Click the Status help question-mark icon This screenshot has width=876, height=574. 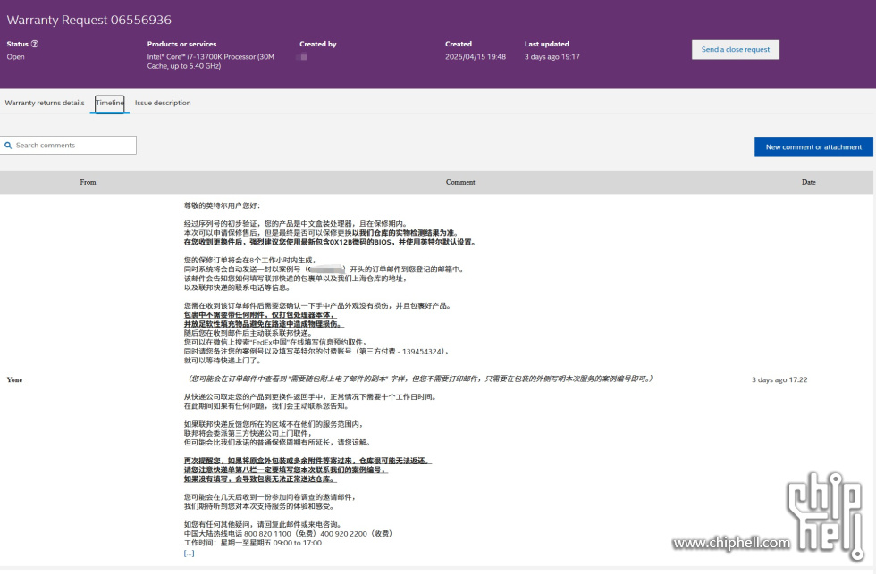click(x=35, y=44)
